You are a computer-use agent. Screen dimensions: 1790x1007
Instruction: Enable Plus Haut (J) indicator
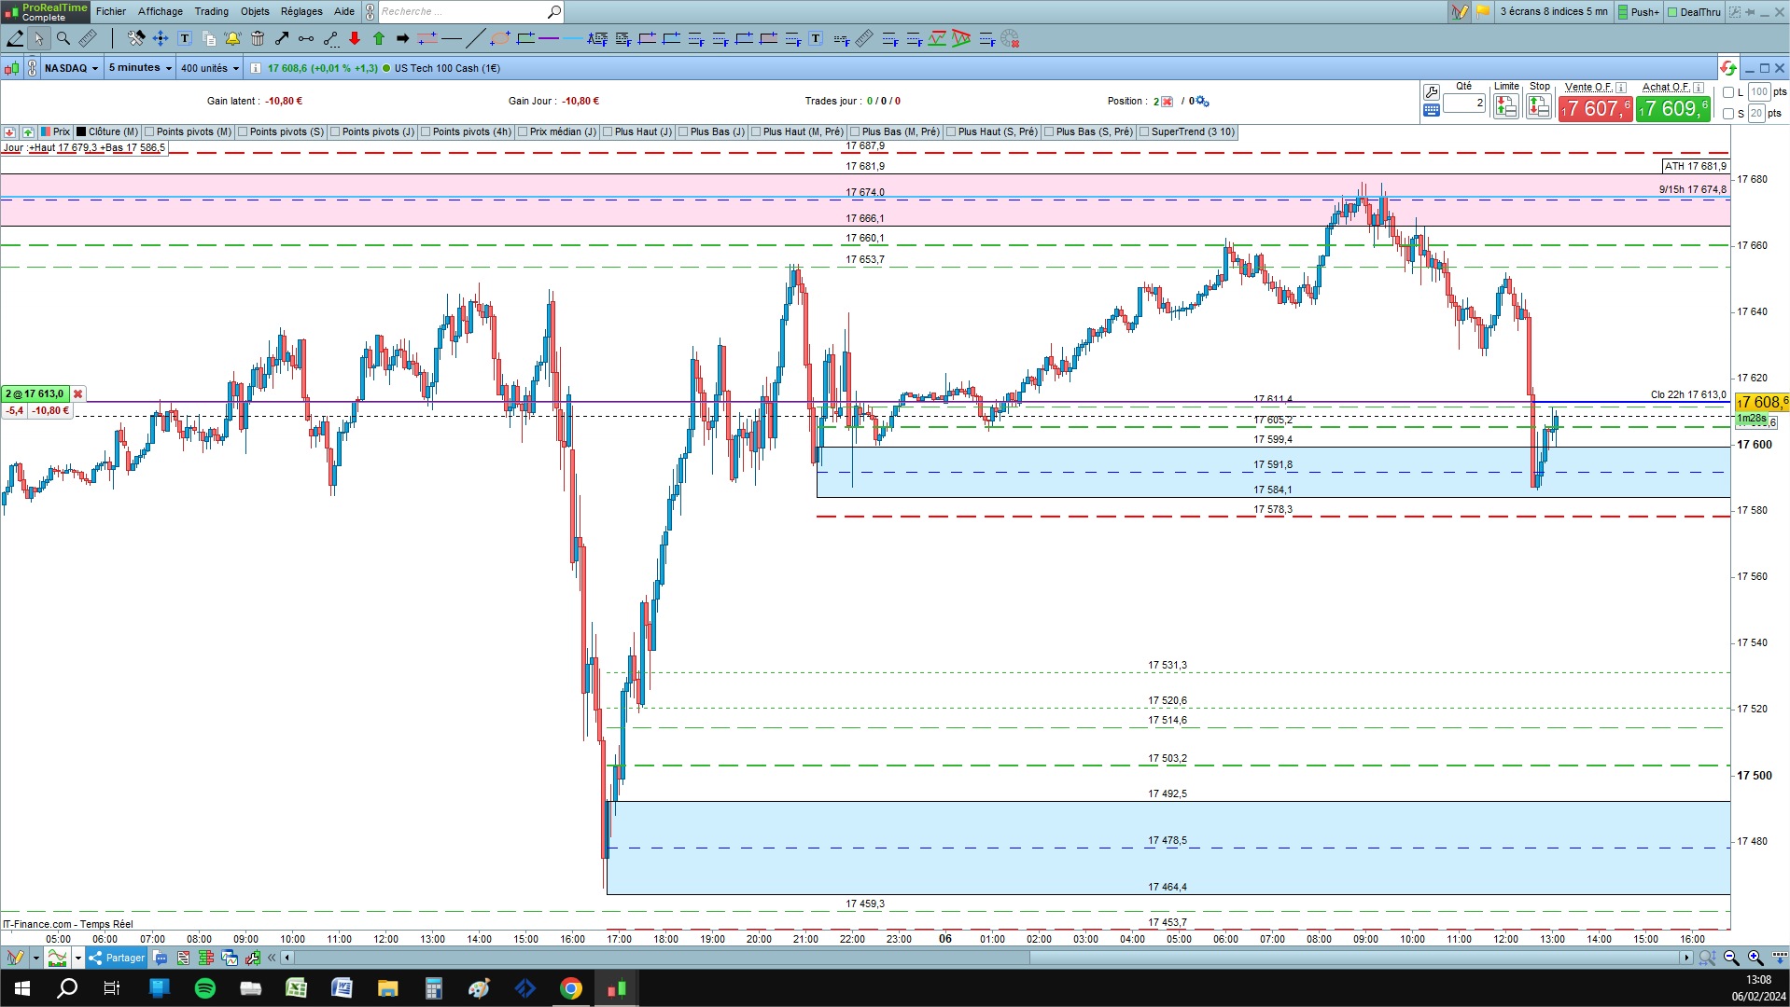(x=637, y=132)
